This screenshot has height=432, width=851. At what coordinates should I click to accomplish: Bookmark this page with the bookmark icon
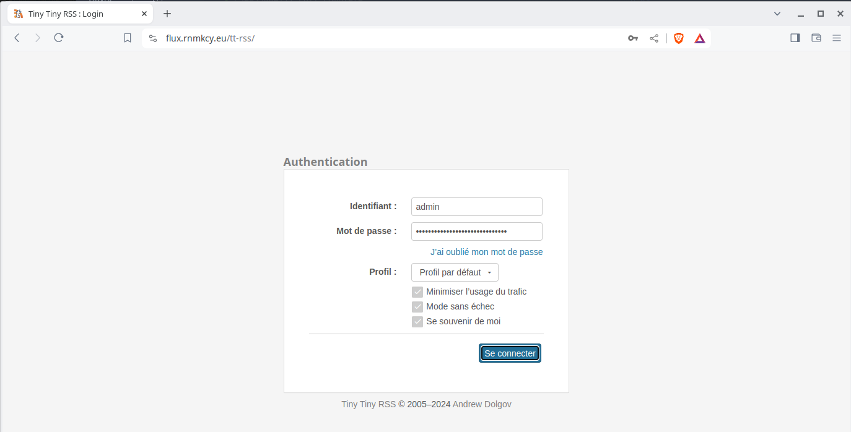coord(128,38)
